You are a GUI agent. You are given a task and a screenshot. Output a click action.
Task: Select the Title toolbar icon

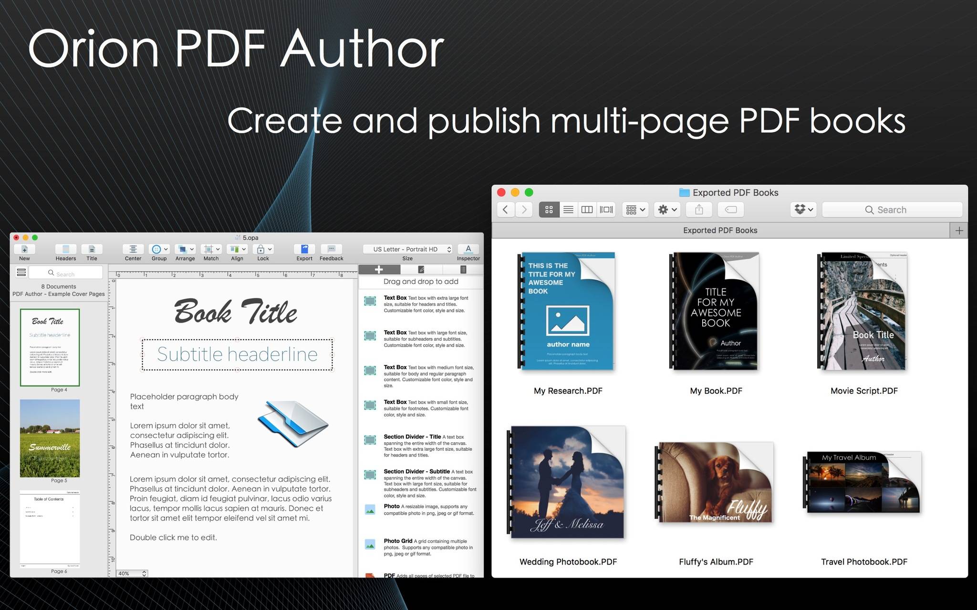[92, 249]
